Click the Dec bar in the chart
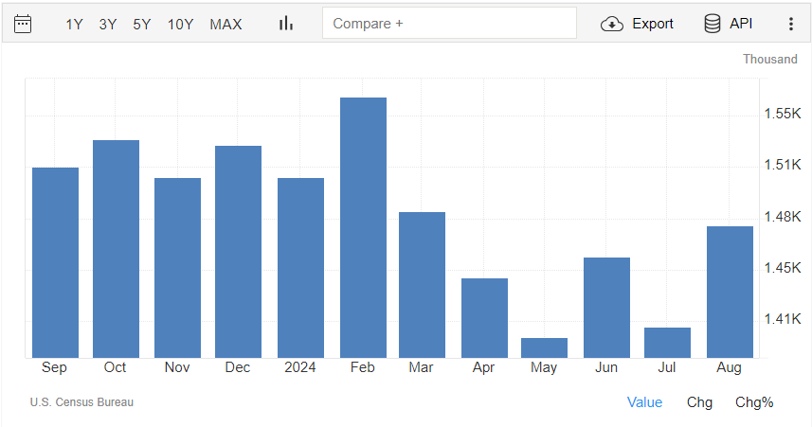 [x=238, y=252]
